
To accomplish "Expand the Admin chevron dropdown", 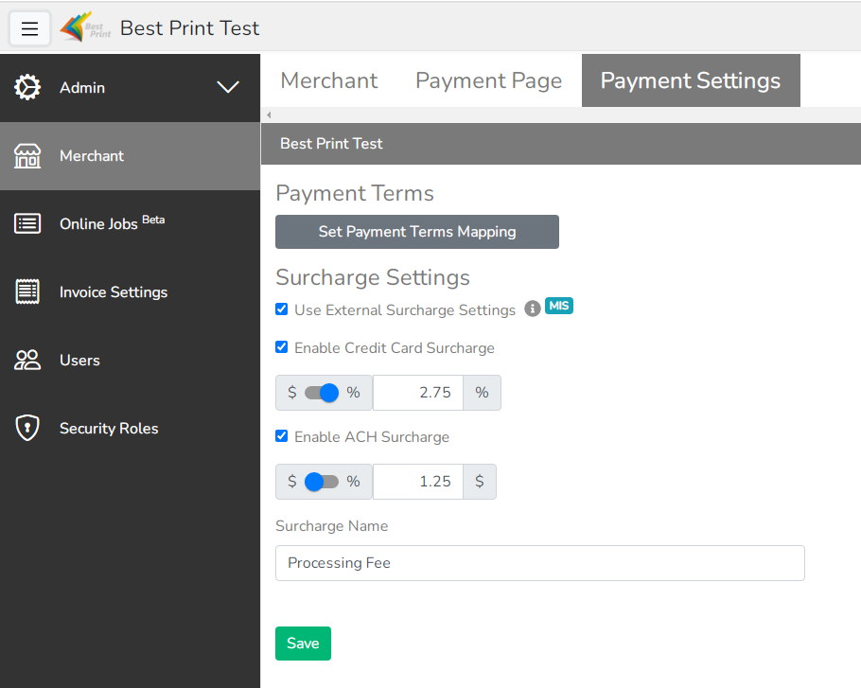I will 227,87.
